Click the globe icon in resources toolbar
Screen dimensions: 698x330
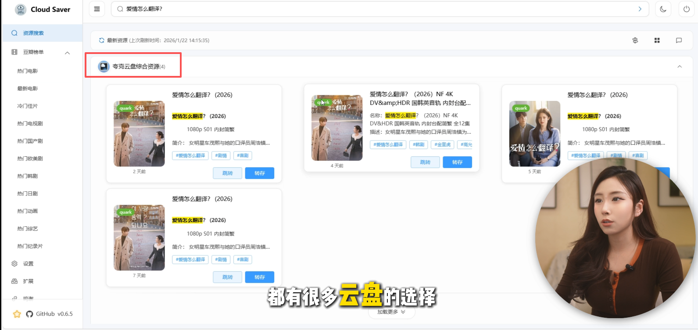click(x=635, y=40)
